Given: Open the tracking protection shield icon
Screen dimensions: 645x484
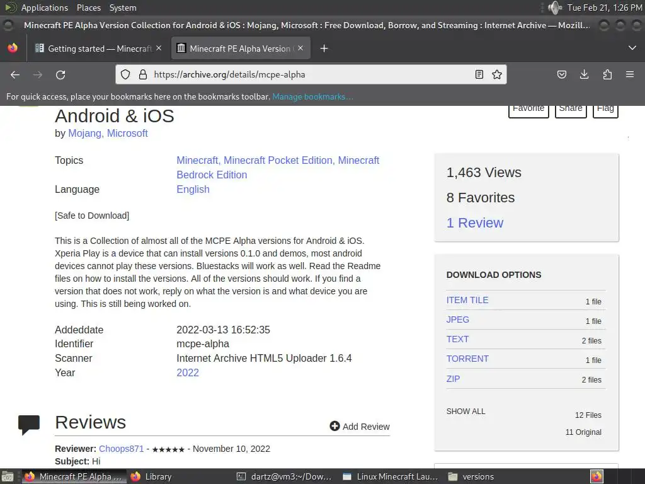Looking at the screenshot, I should 125,74.
